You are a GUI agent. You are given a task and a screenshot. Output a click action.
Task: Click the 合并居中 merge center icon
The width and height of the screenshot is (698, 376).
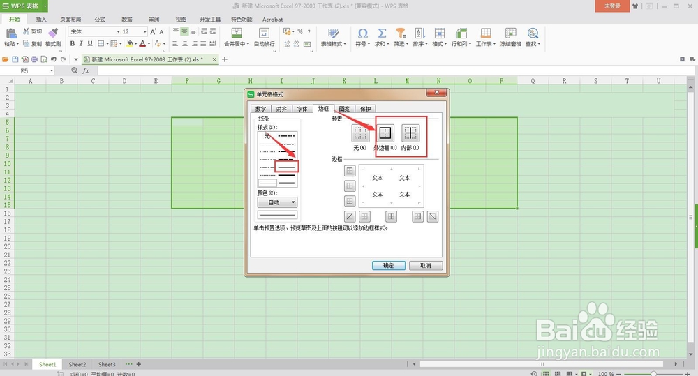coord(237,33)
